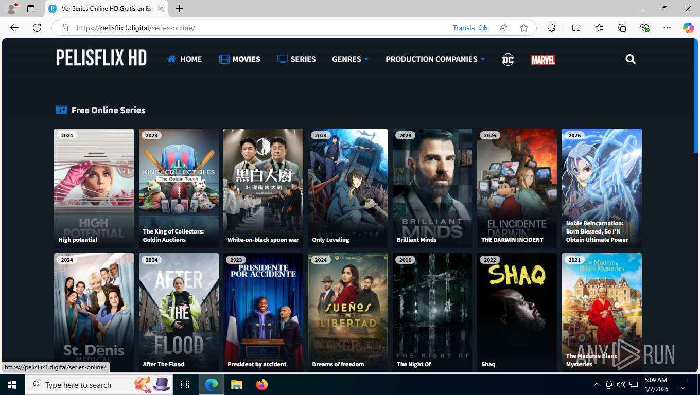Refresh the current page
Image resolution: width=700 pixels, height=395 pixels.
click(x=37, y=28)
